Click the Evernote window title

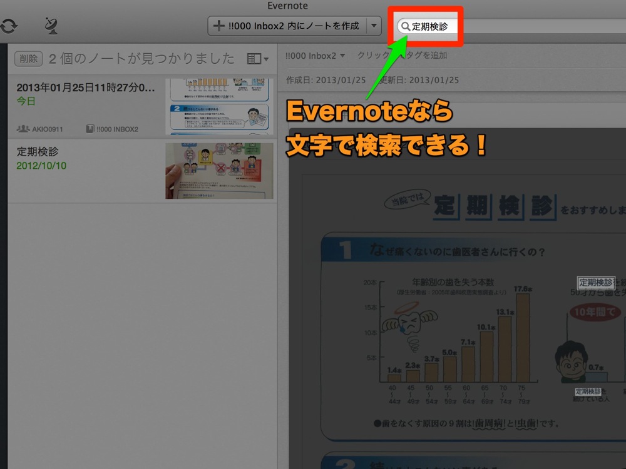click(x=287, y=6)
